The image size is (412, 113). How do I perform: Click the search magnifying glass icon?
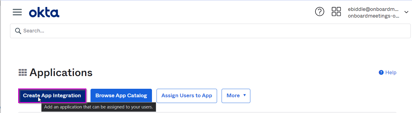[18, 31]
